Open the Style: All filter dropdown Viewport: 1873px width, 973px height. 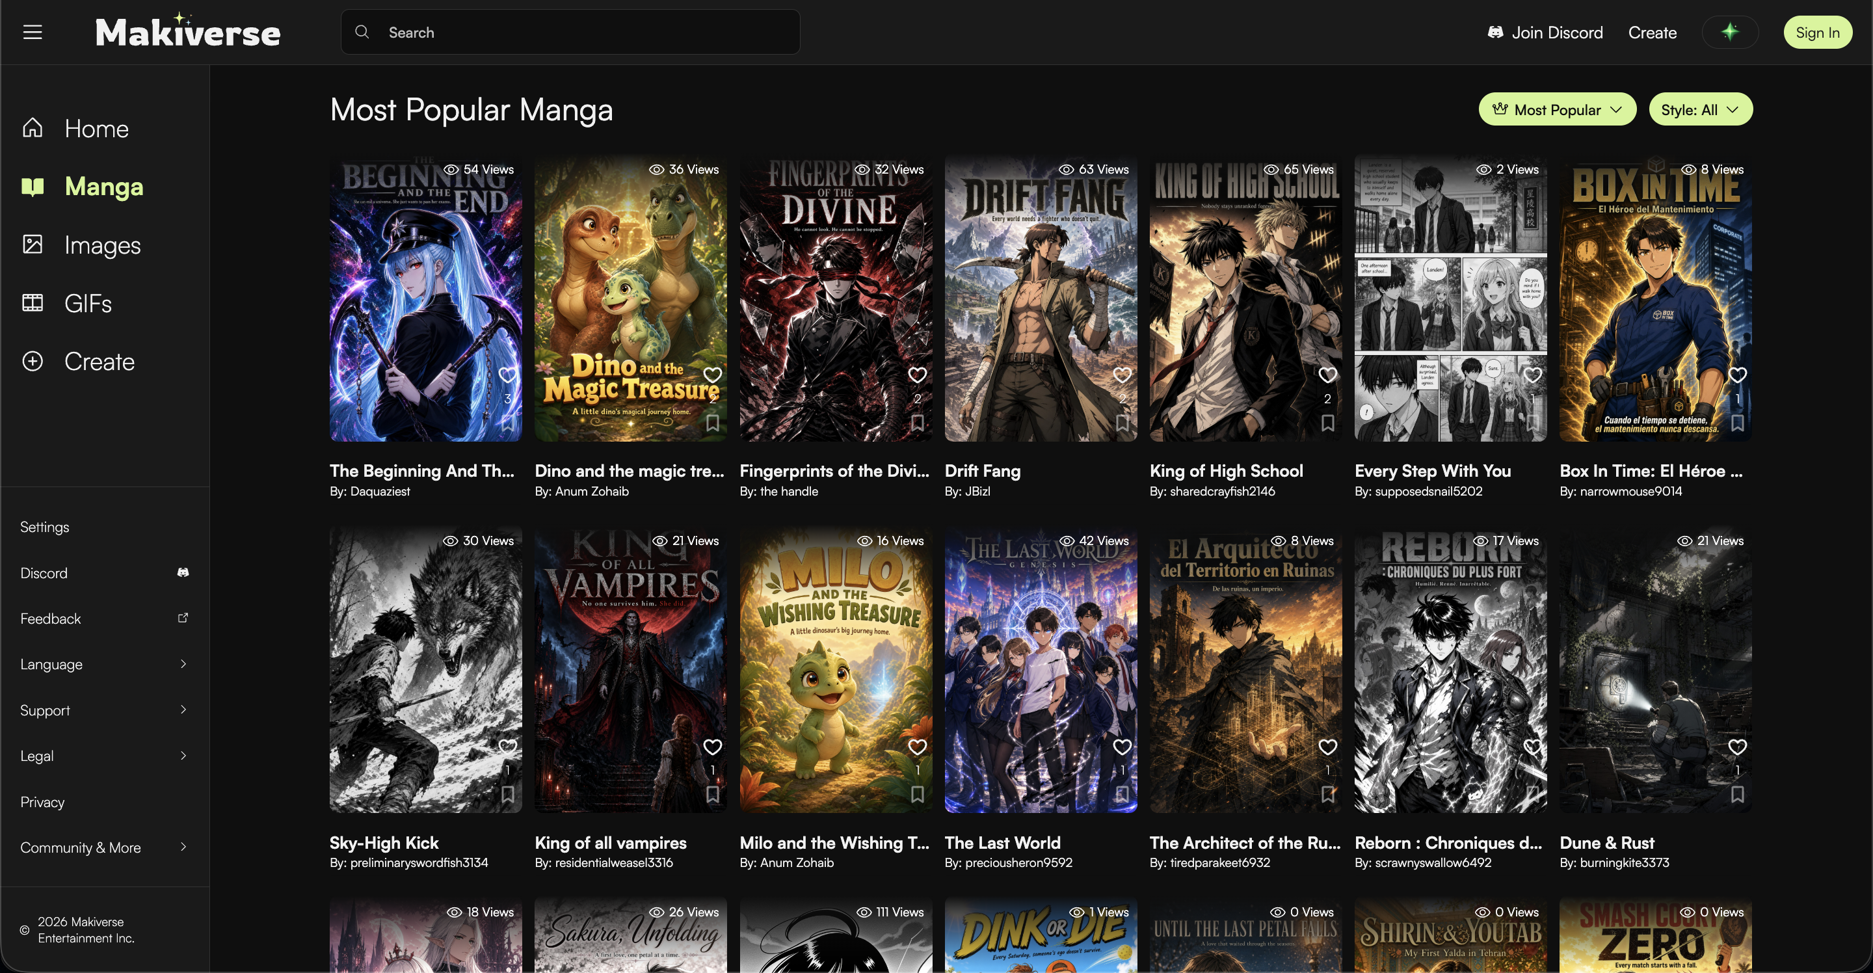(x=1701, y=109)
